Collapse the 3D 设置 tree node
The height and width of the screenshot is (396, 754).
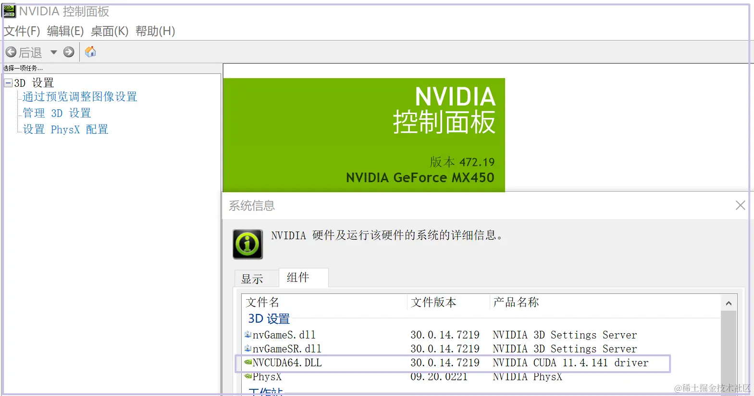pos(8,83)
